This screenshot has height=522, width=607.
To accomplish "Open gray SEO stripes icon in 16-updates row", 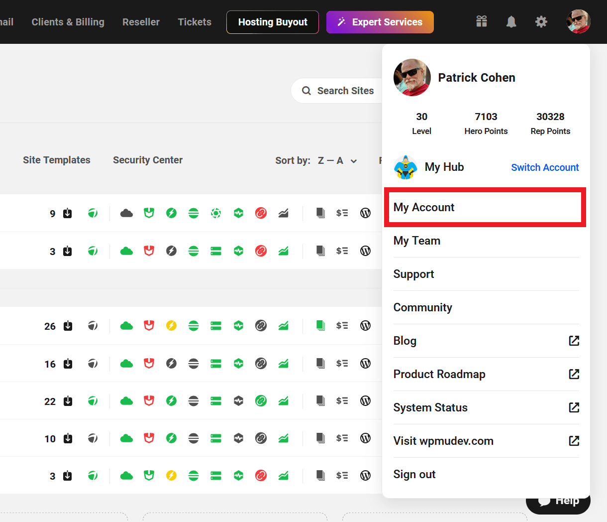I will click(x=194, y=364).
